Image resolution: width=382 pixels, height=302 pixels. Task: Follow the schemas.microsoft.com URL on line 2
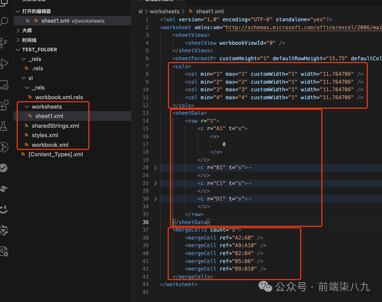click(304, 27)
